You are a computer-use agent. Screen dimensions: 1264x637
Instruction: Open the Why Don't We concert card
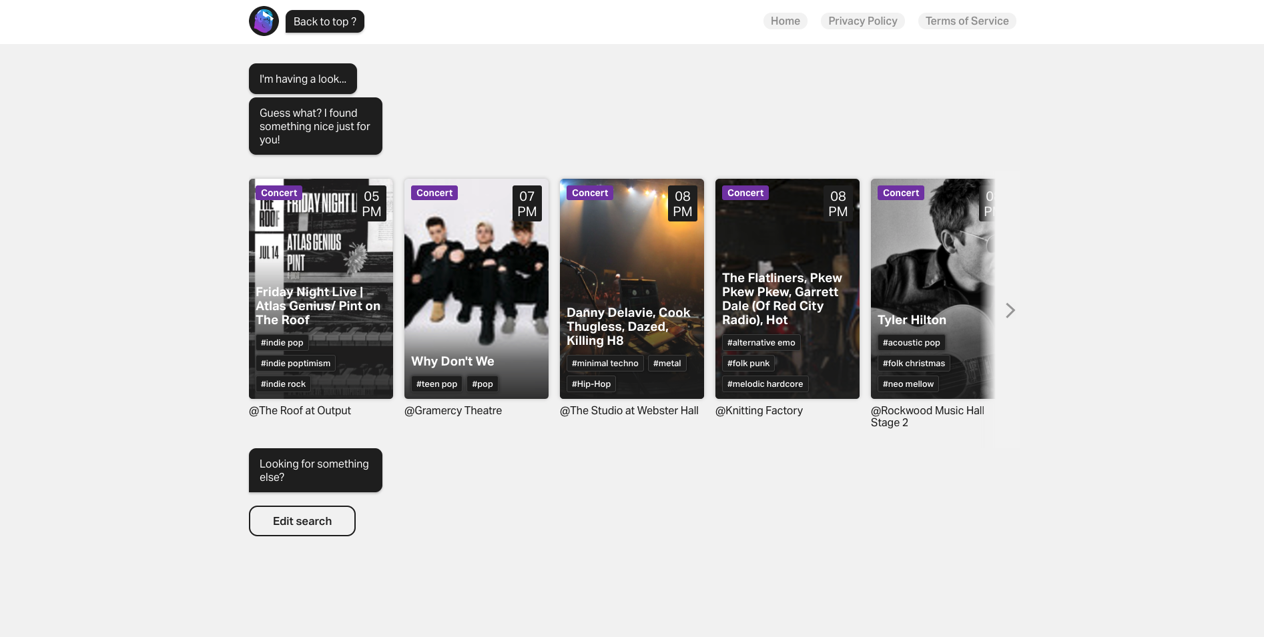[x=477, y=289]
